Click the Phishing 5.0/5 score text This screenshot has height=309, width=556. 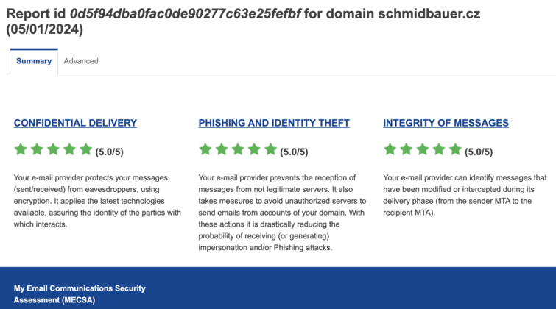pyautogui.click(x=294, y=152)
